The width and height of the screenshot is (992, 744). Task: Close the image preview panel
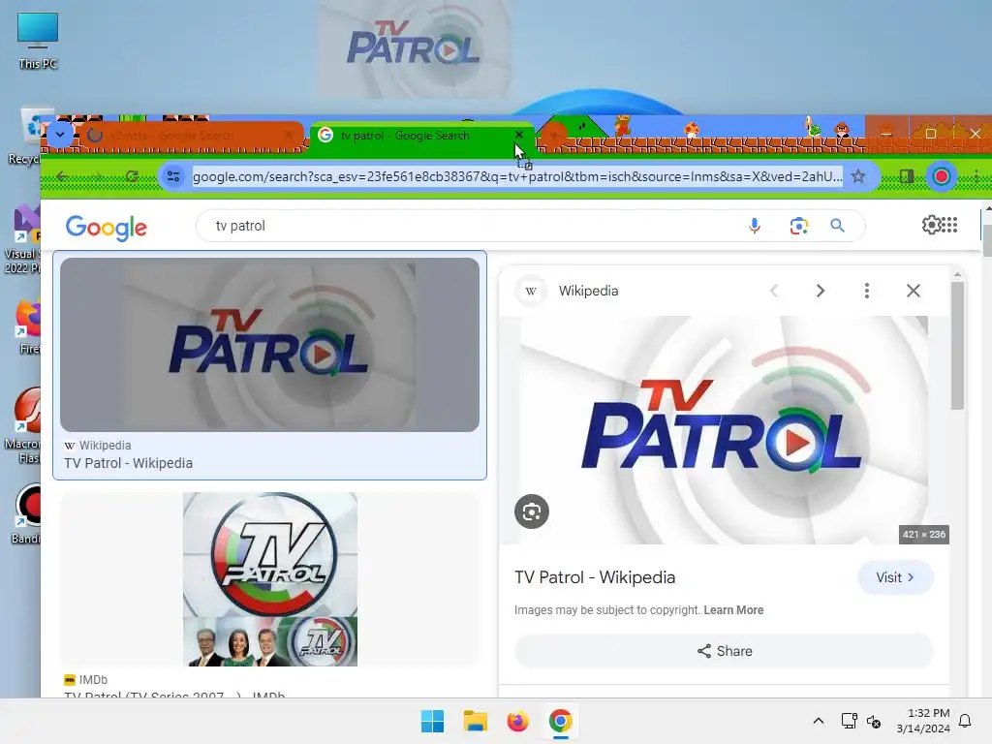(x=913, y=291)
